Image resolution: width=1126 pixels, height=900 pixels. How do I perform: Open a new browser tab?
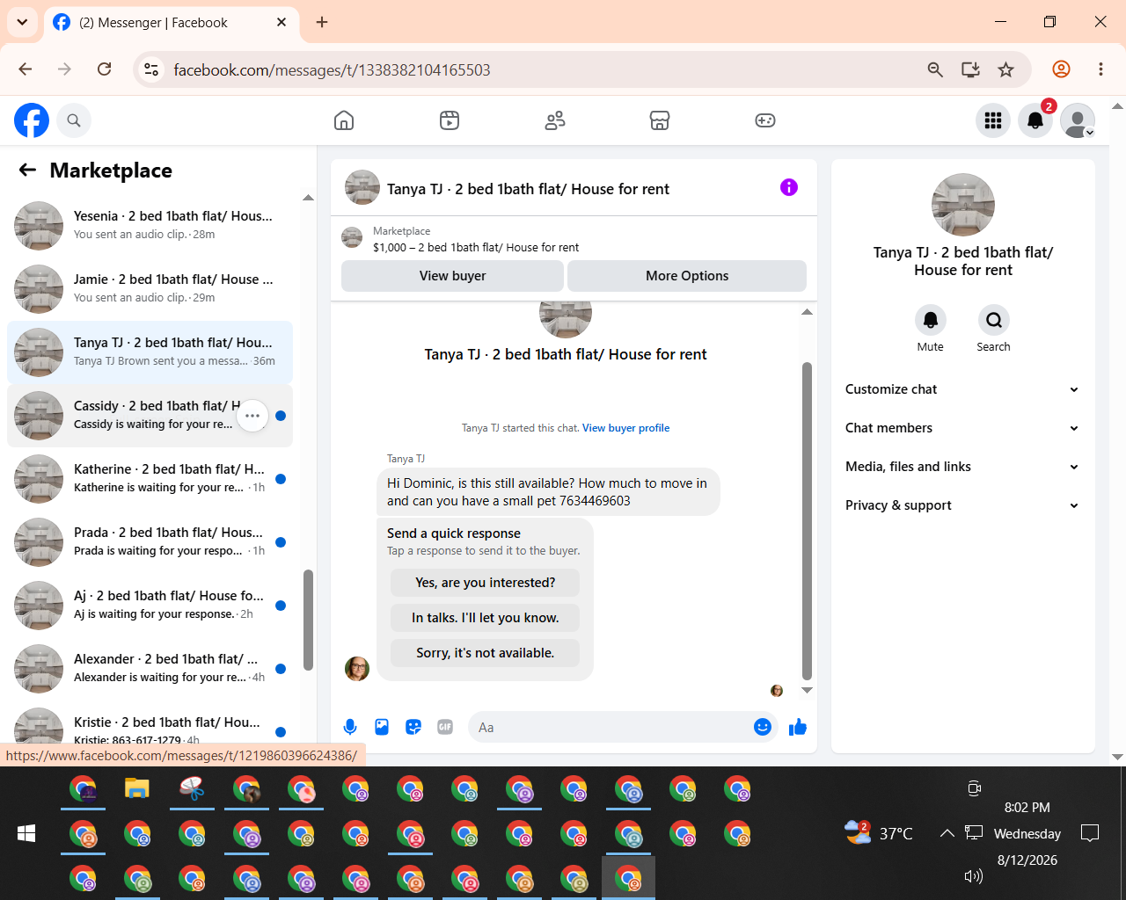pyautogui.click(x=322, y=22)
